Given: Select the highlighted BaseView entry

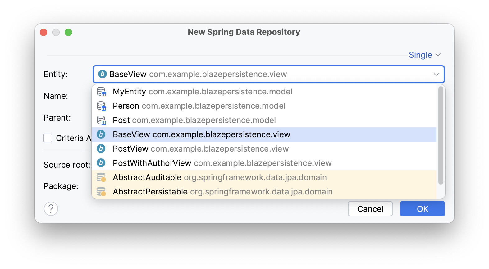Looking at the screenshot, I should click(x=201, y=134).
